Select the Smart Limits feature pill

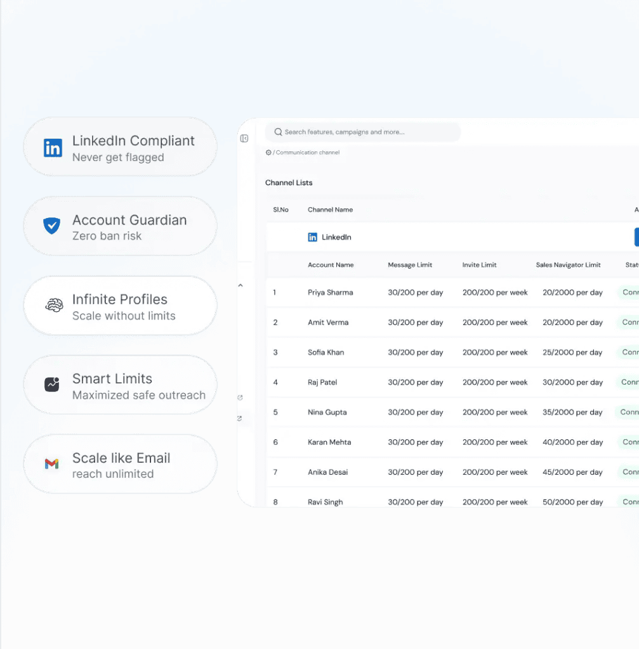click(x=120, y=385)
